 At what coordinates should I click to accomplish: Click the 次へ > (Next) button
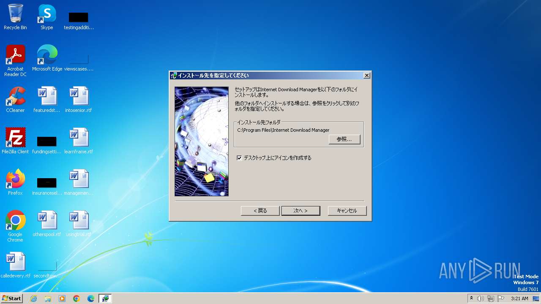301,211
